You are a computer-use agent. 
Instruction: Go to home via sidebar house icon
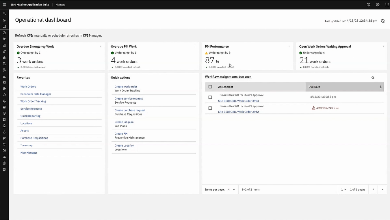coord(4,20)
